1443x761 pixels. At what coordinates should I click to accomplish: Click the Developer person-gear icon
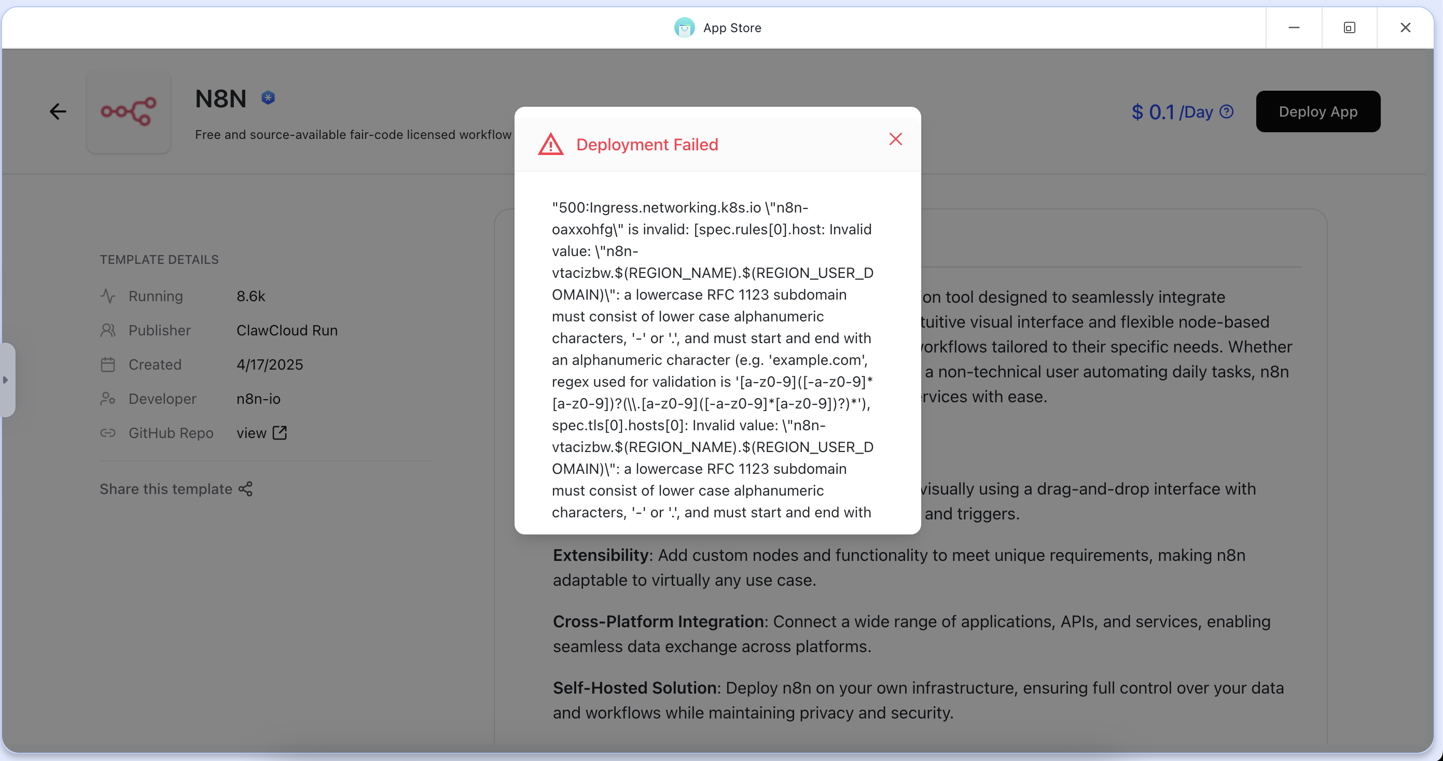coord(107,399)
